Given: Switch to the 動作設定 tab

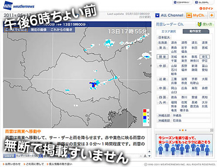Looking at the screenshot, I should click(x=196, y=31).
